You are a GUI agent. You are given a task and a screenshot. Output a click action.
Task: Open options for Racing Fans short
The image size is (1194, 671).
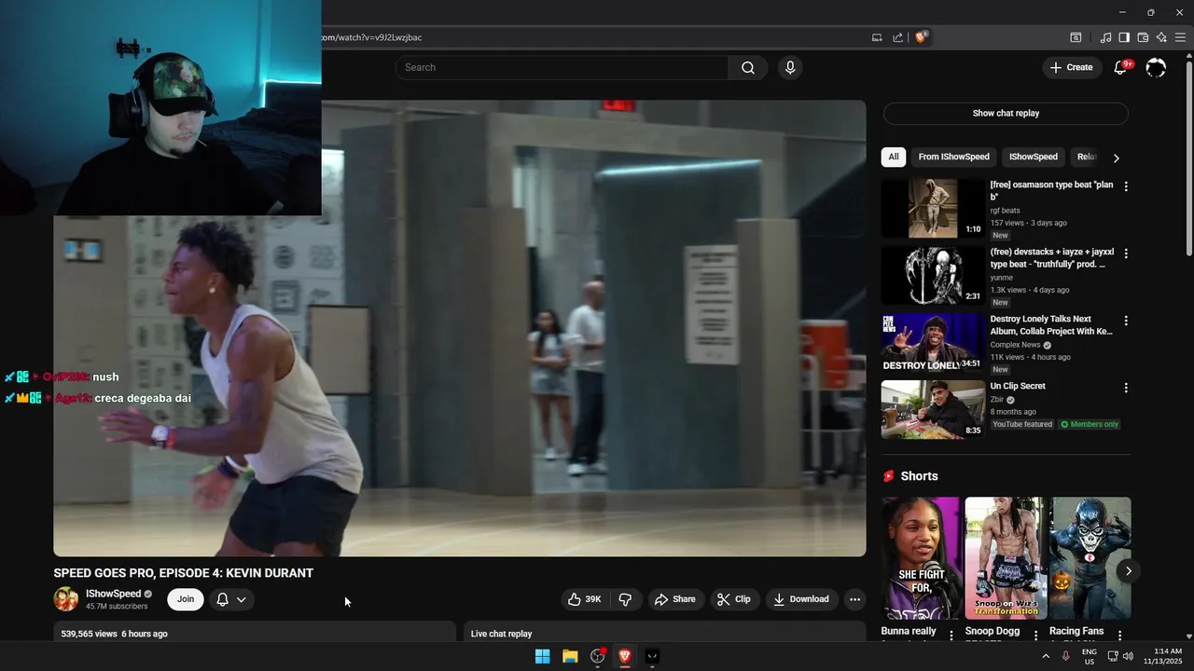(1119, 636)
